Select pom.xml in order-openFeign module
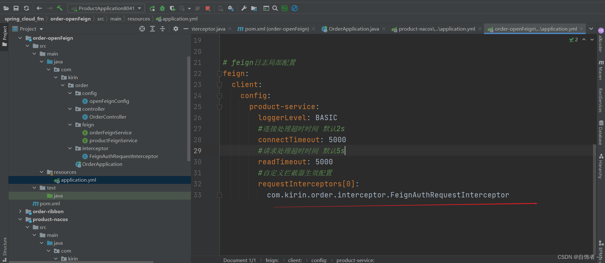Viewport: 605px width, 263px height. (x=49, y=203)
